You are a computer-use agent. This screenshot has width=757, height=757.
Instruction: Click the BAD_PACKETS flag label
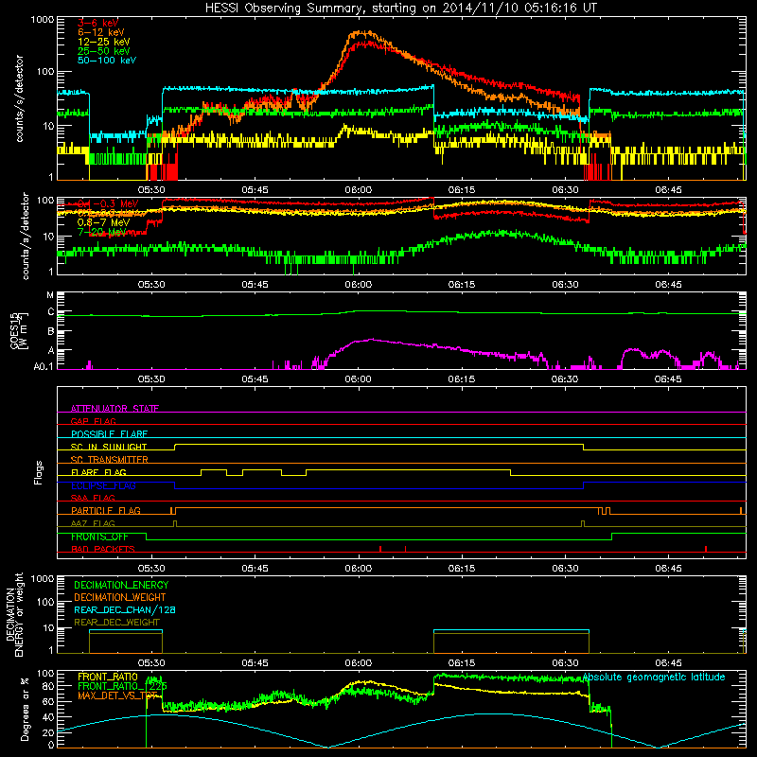point(103,549)
